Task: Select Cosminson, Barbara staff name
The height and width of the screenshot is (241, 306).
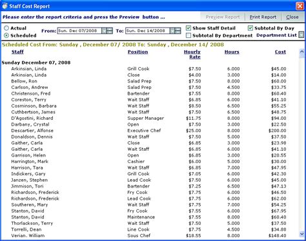Action: tap(34, 106)
